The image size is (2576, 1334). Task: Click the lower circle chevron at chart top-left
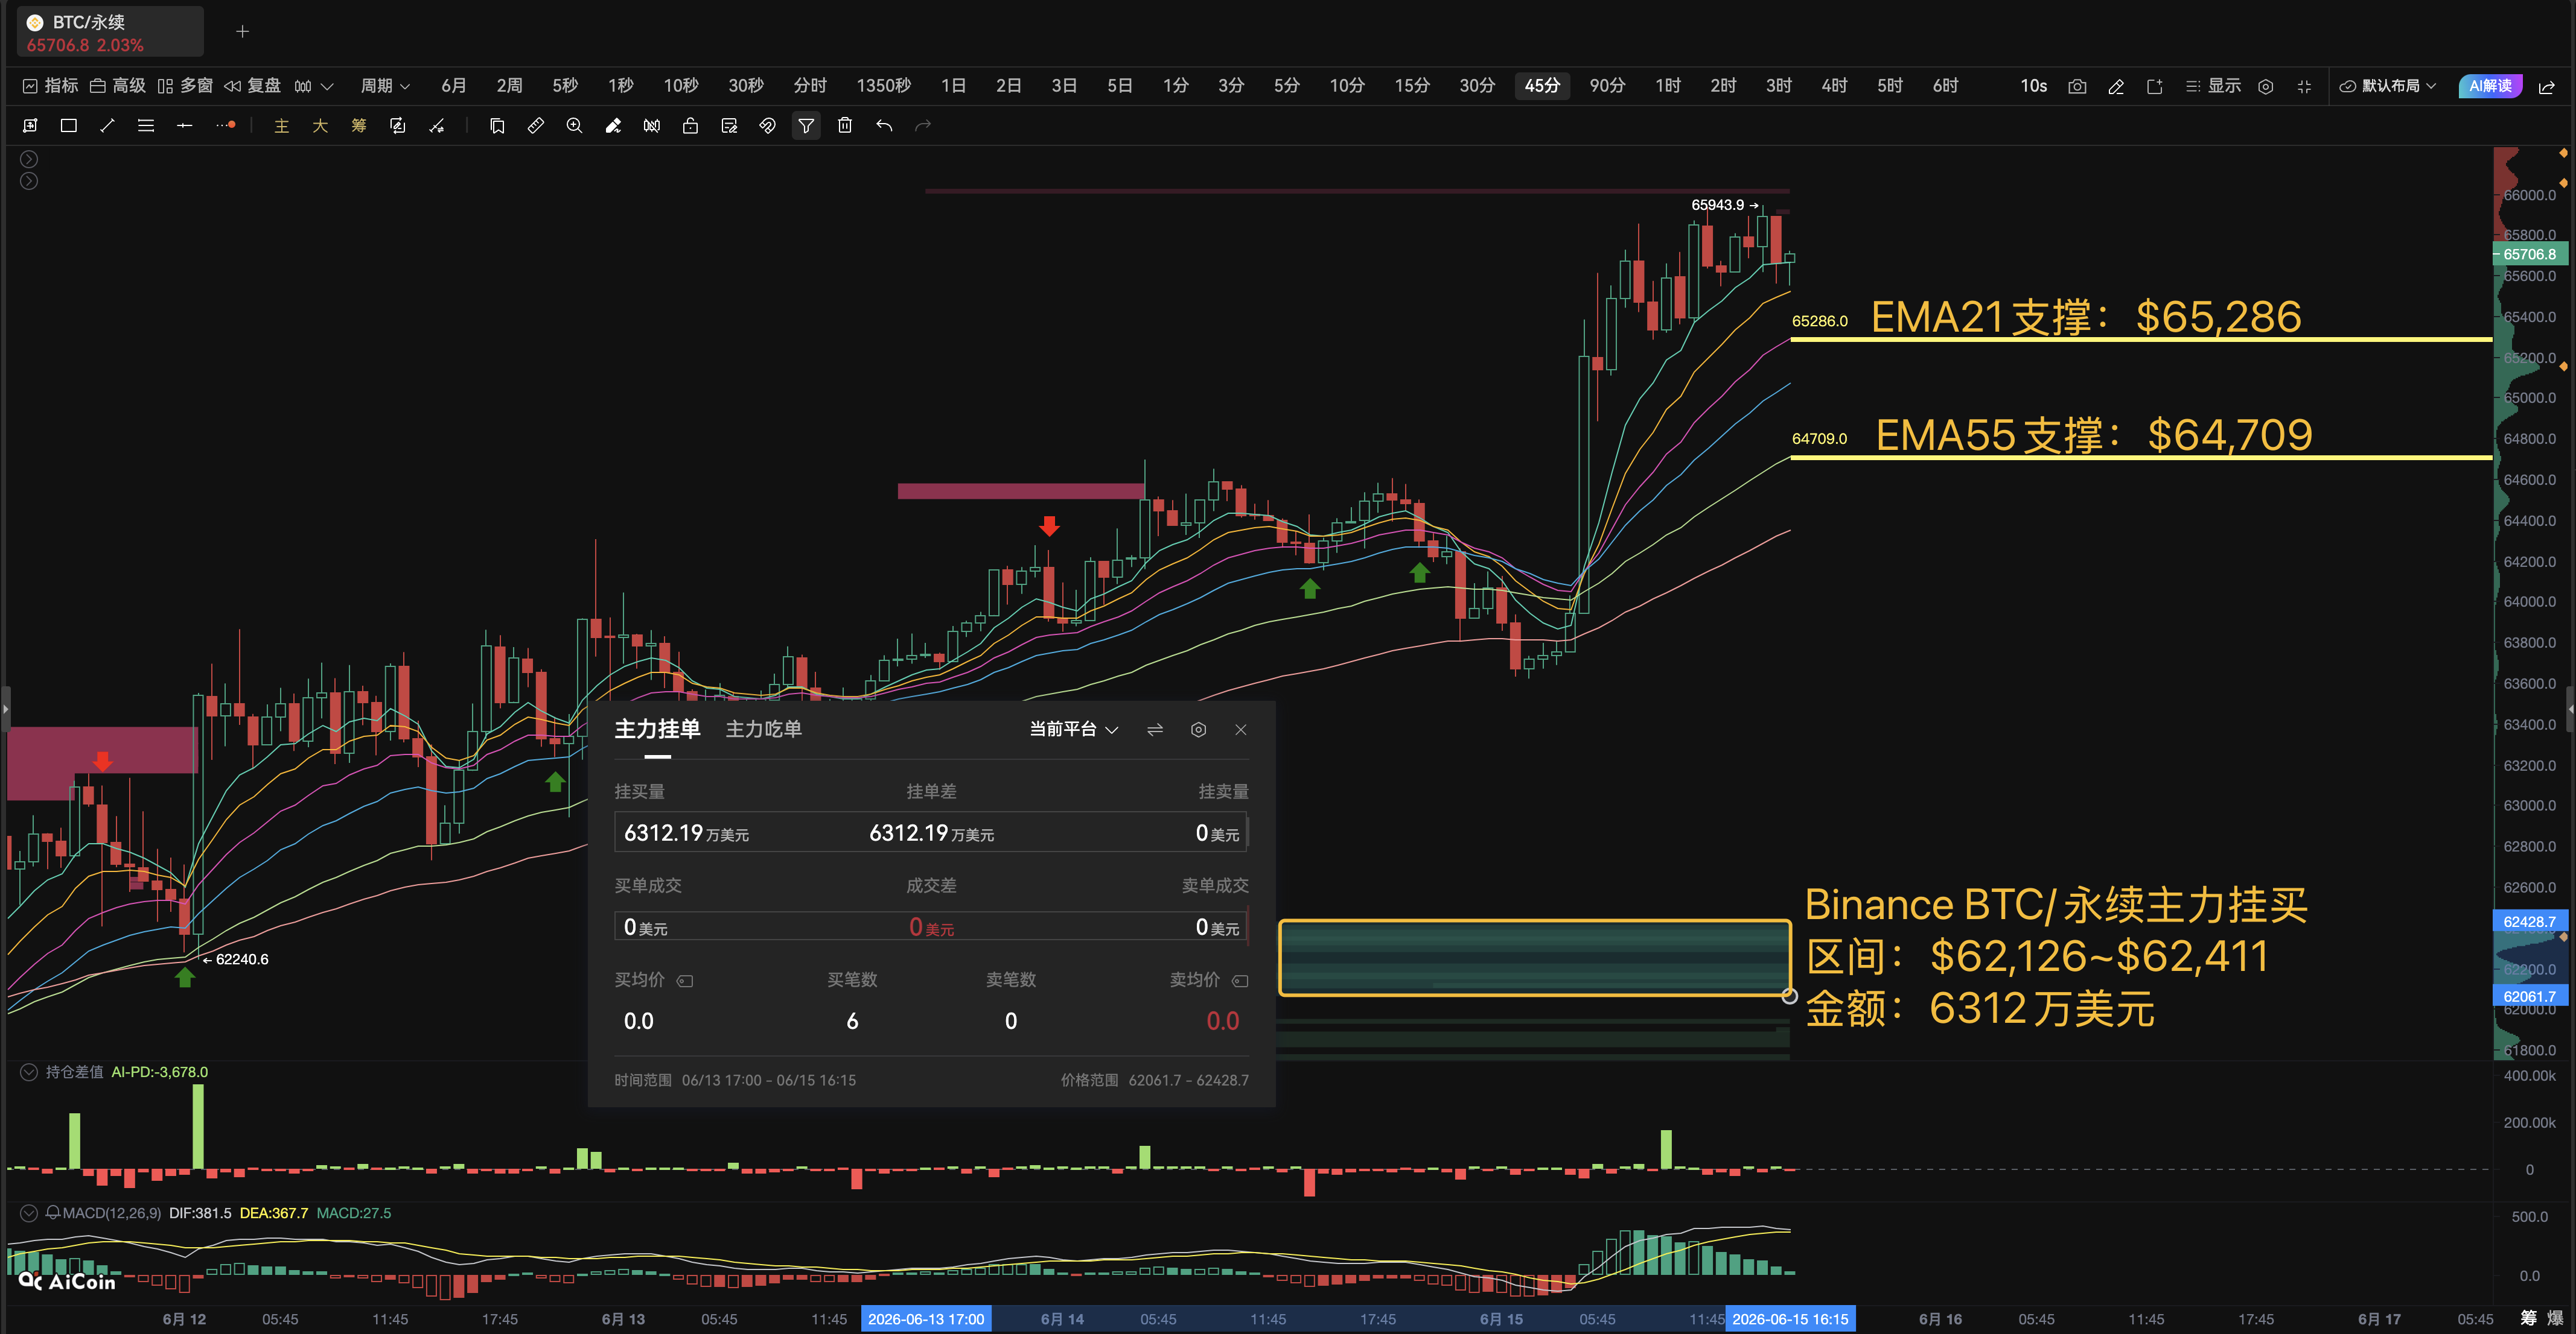(29, 182)
